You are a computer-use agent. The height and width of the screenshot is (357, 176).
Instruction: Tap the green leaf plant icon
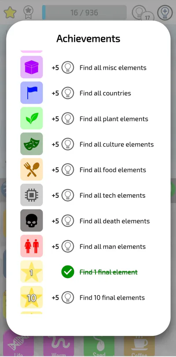(x=32, y=118)
